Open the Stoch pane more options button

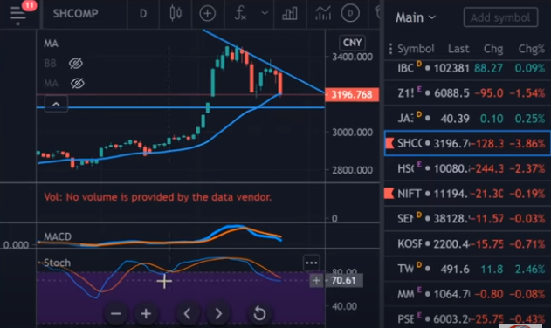[x=312, y=263]
